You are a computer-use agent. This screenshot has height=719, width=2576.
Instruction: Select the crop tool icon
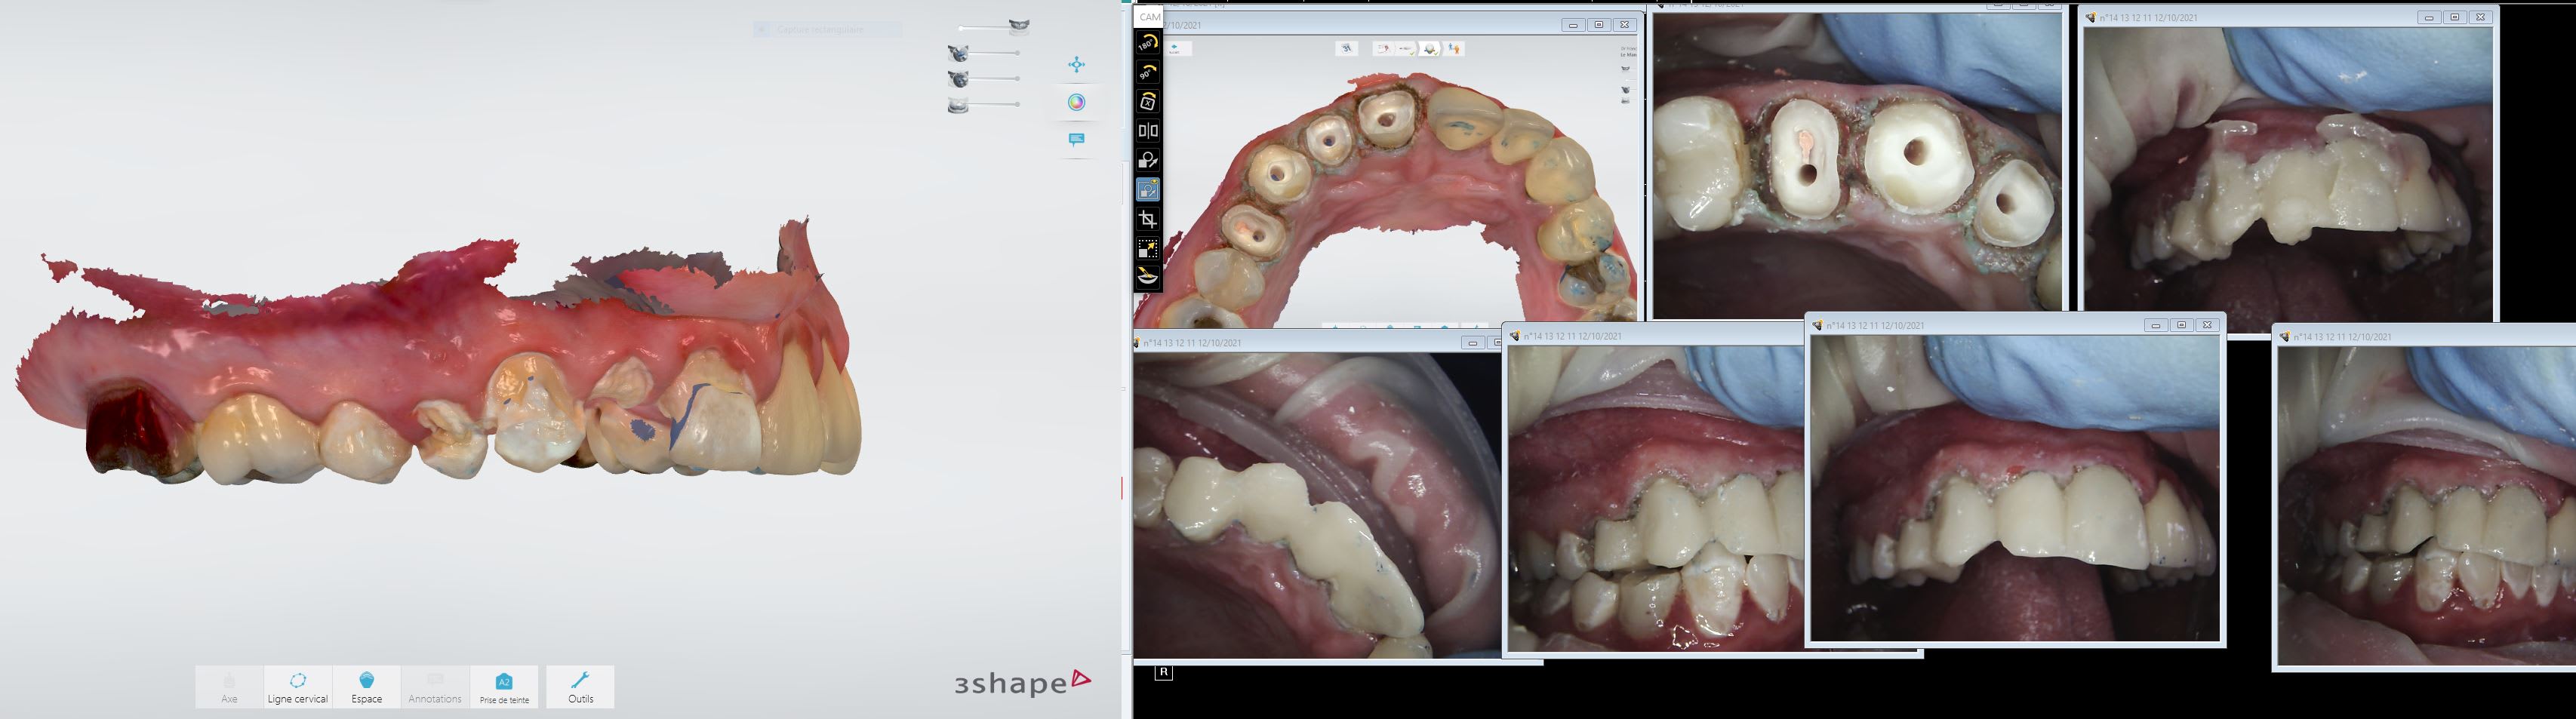point(1147,219)
